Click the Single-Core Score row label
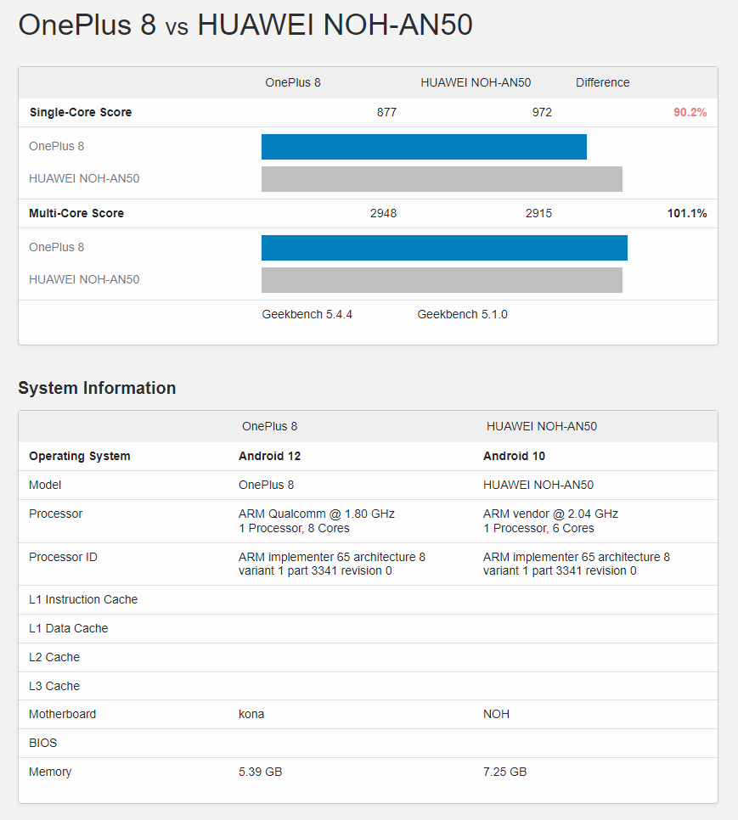 (x=81, y=112)
